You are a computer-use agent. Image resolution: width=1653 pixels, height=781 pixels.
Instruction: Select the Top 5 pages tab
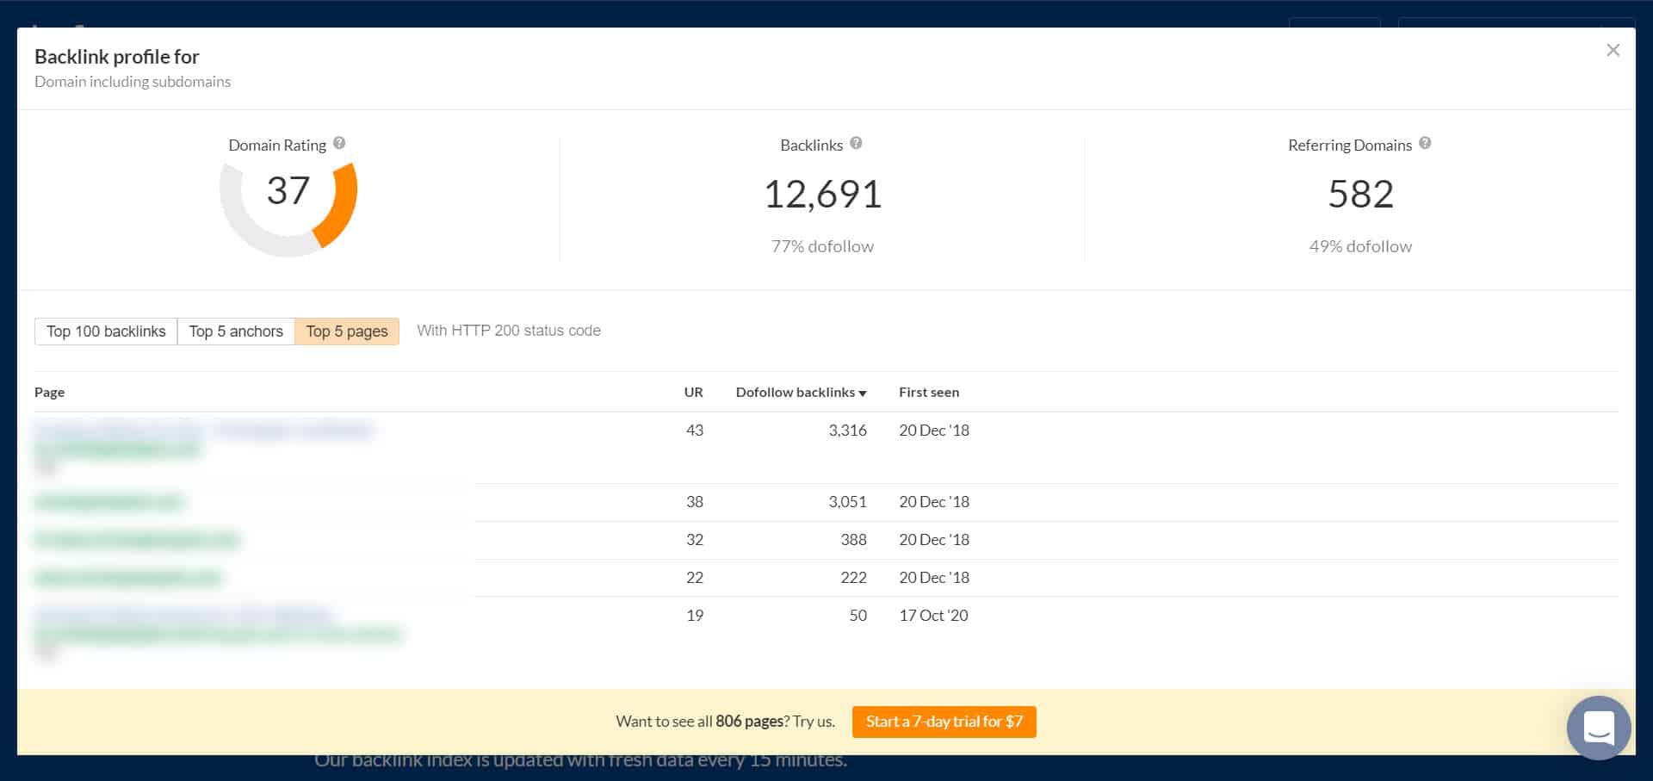tap(346, 331)
